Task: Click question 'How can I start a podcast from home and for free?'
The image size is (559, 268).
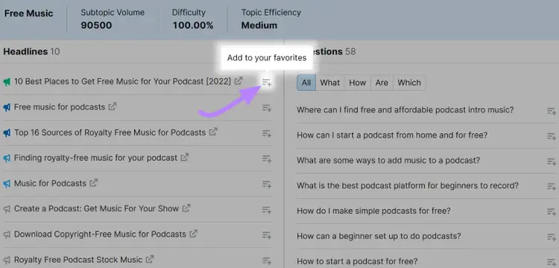Action: [392, 135]
